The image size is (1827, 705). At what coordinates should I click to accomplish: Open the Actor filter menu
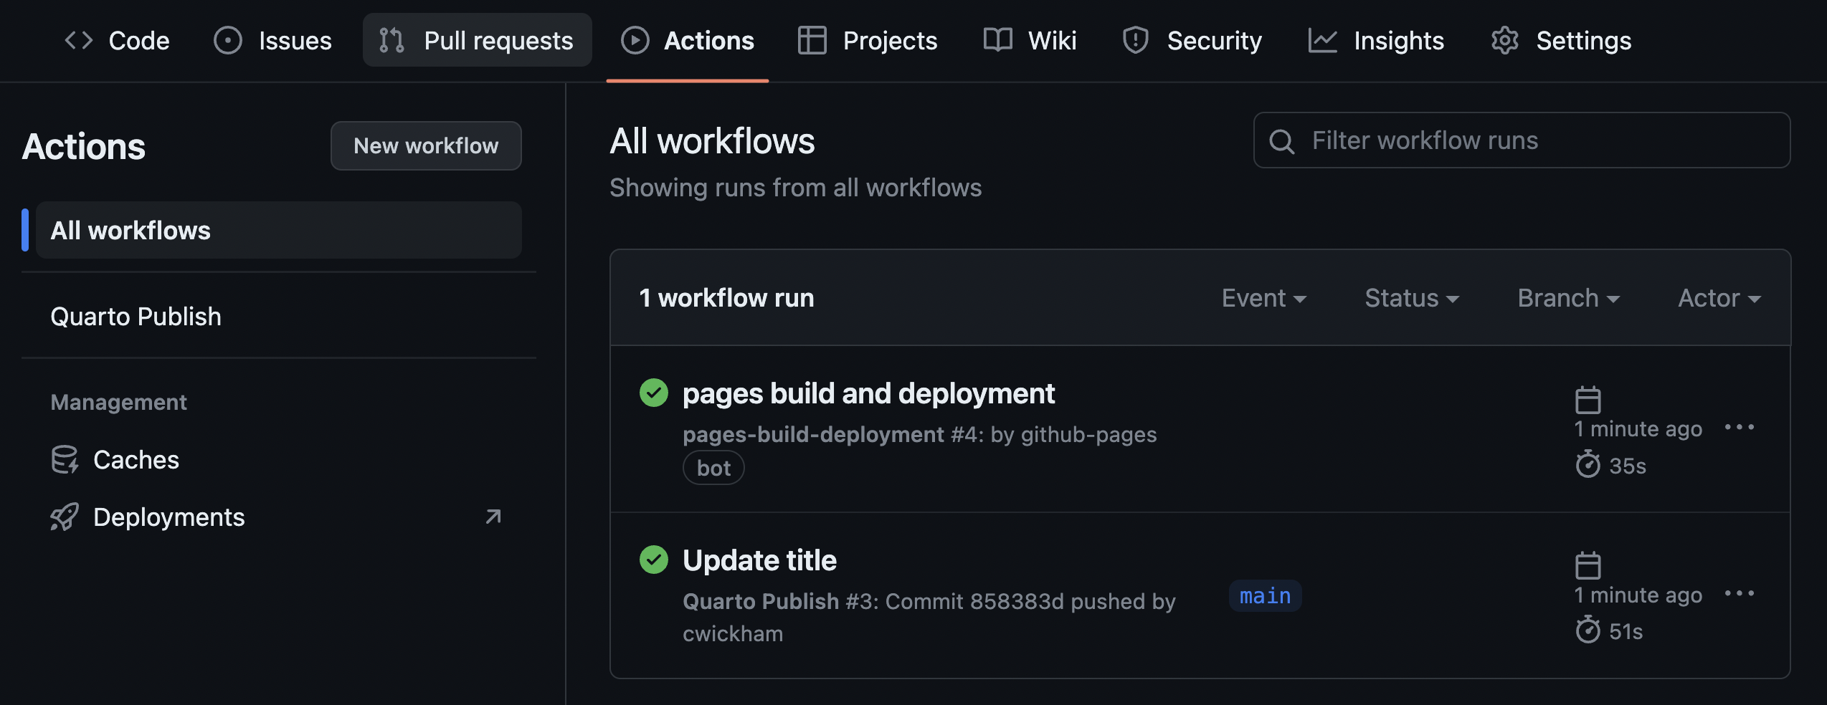coord(1718,298)
